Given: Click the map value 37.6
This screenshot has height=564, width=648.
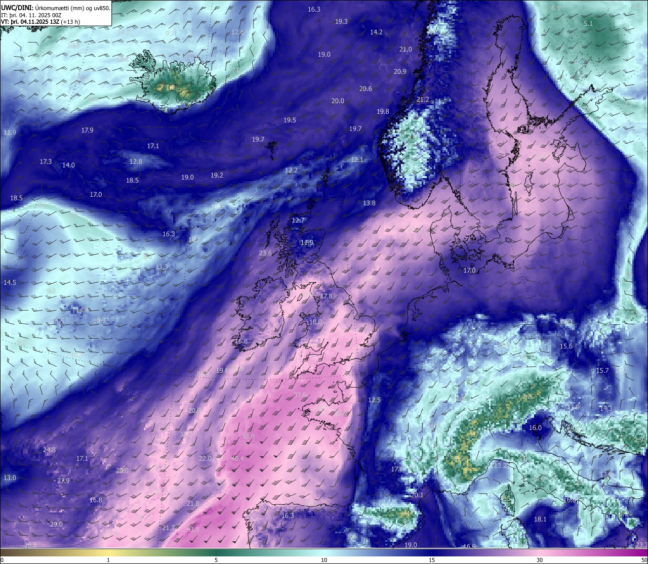Looking at the screenshot, I should coord(300,395).
